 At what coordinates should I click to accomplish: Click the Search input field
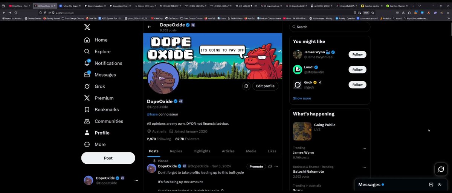coord(330,27)
